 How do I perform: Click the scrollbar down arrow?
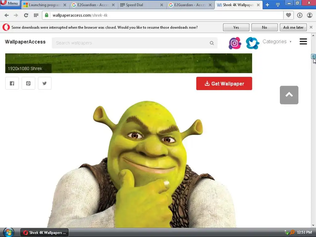pyautogui.click(x=313, y=225)
